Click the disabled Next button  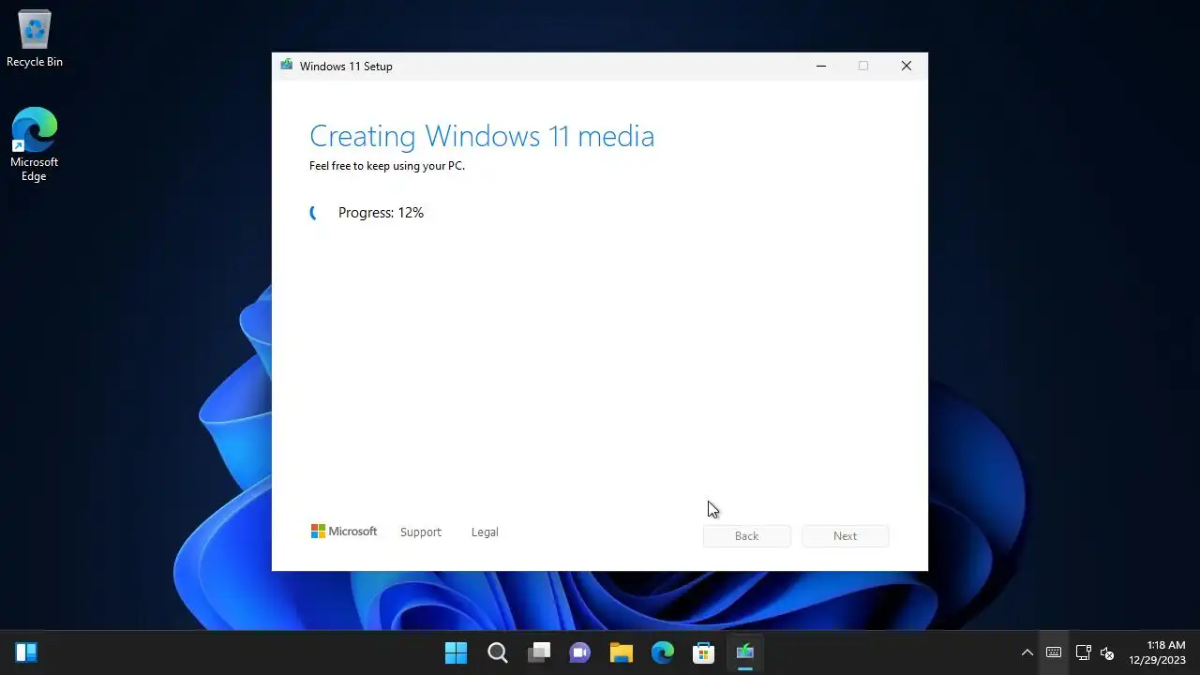pyautogui.click(x=846, y=536)
